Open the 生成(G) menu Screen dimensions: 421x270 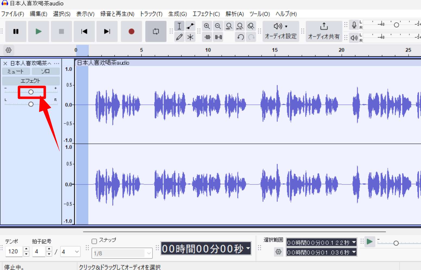(177, 14)
